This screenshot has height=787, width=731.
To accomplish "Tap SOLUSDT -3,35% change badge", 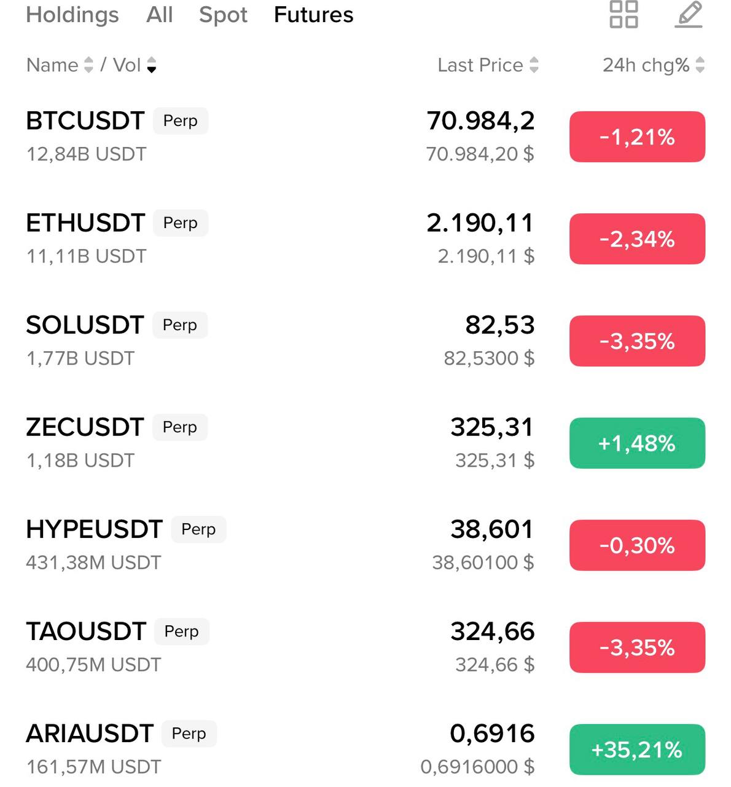I will click(637, 341).
